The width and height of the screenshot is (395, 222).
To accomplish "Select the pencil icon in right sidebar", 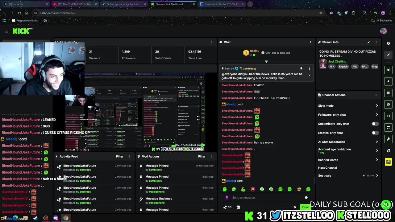I will click(388, 55).
